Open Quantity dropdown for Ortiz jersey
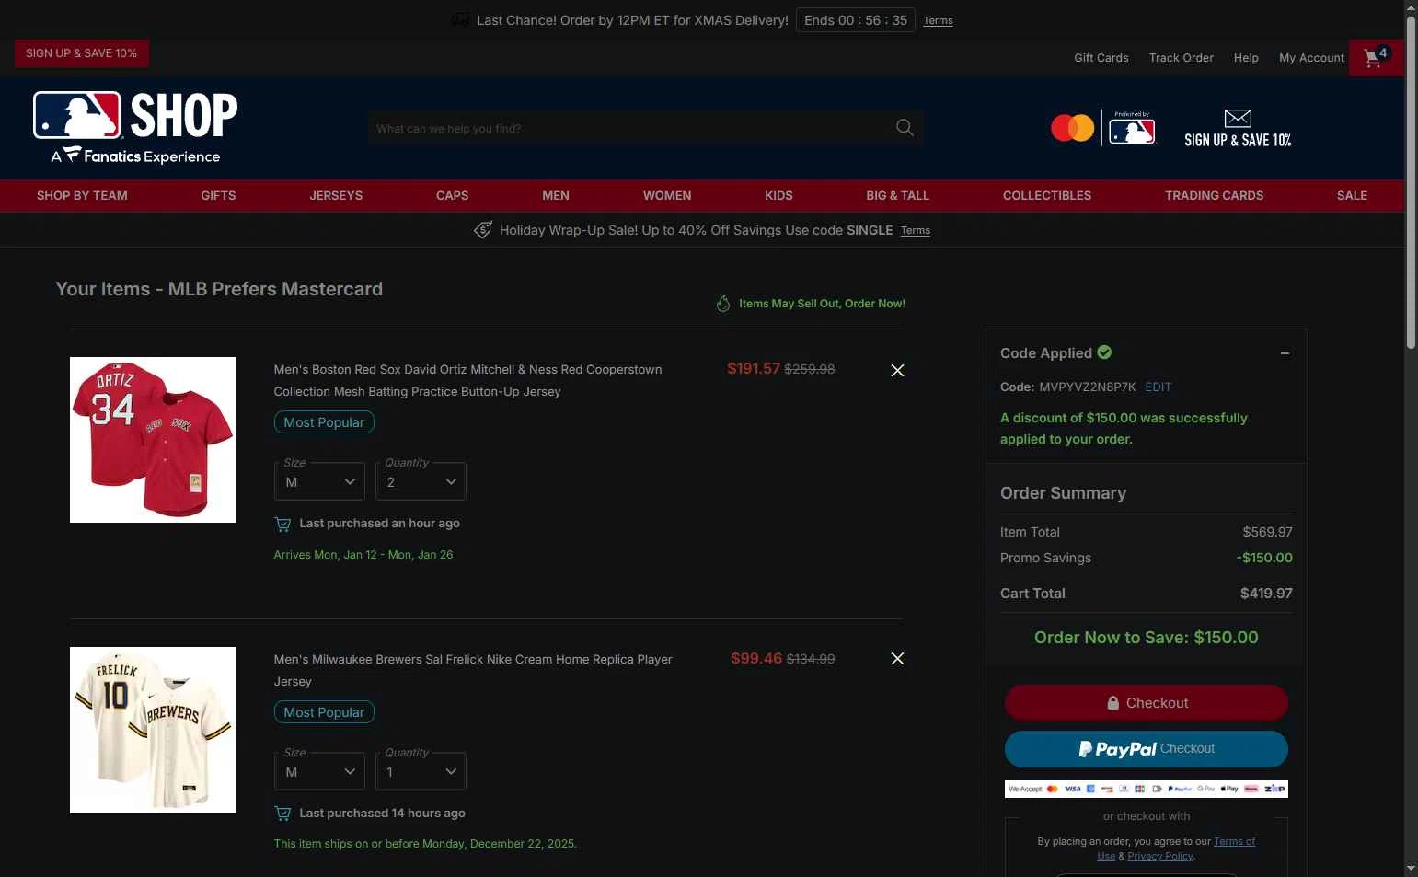The height and width of the screenshot is (877, 1418). [x=421, y=481]
